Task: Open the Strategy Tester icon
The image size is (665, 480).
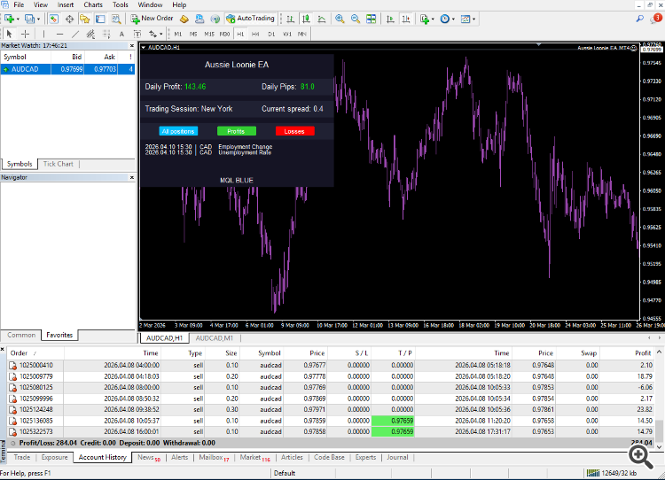Action: pos(116,19)
